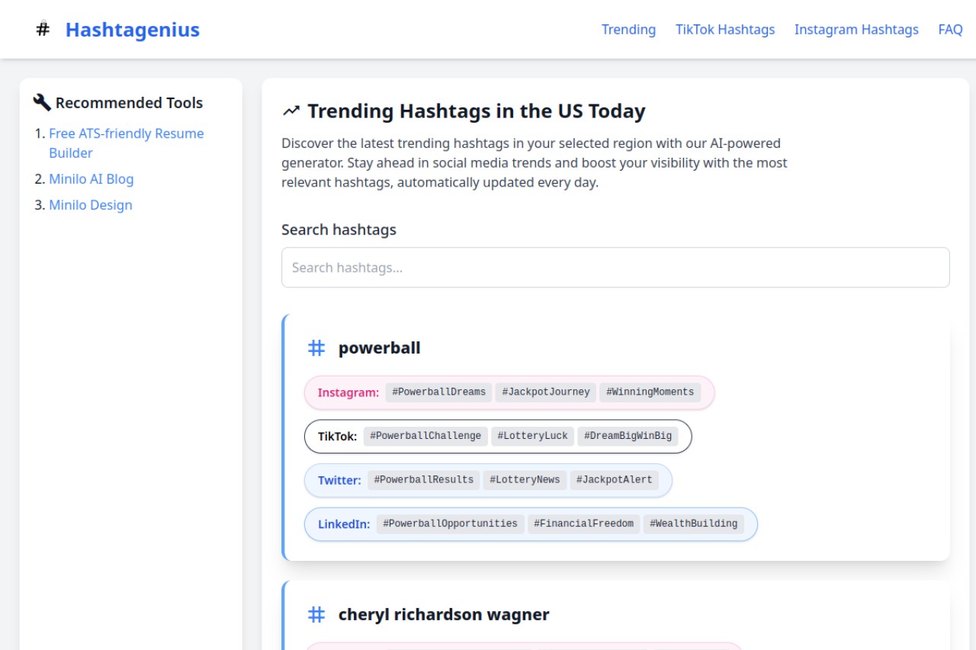Click the Instagram label in powerball card
The width and height of the screenshot is (976, 650).
348,392
